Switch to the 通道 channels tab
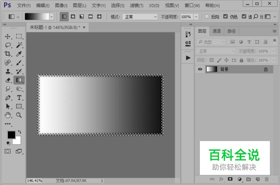Screen dimensions: 280x185 pos(216,31)
